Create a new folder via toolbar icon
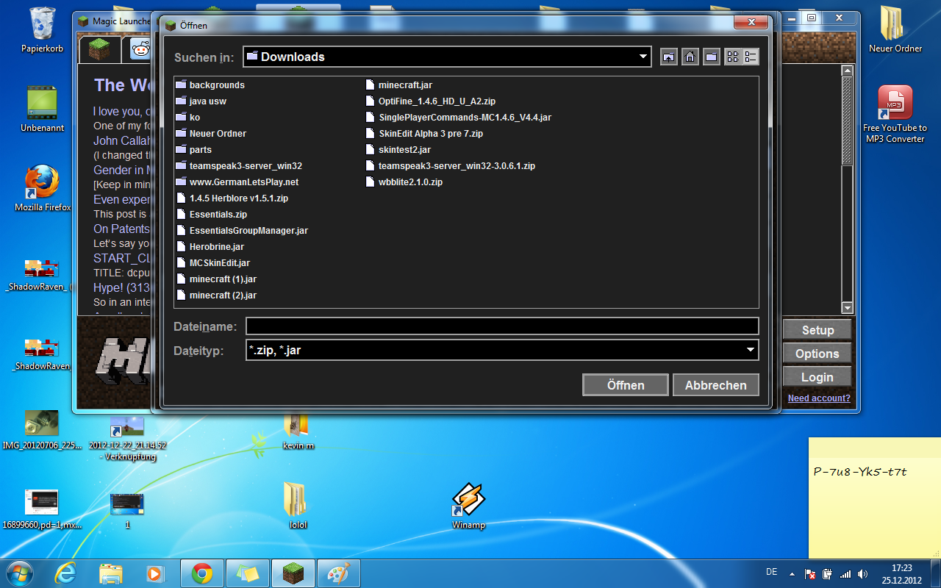Viewport: 941px width, 588px height. click(x=711, y=57)
